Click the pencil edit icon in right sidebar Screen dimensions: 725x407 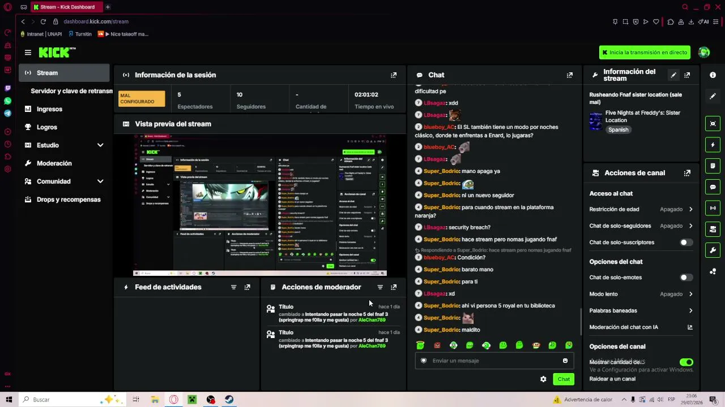(713, 96)
